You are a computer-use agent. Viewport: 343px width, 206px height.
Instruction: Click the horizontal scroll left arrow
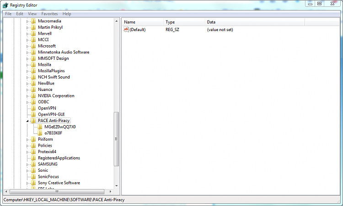6,191
